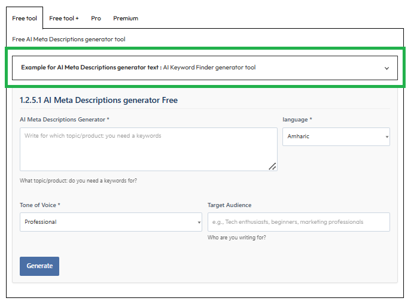Select the Pro tab
Image resolution: width=411 pixels, height=307 pixels.
[x=96, y=19]
